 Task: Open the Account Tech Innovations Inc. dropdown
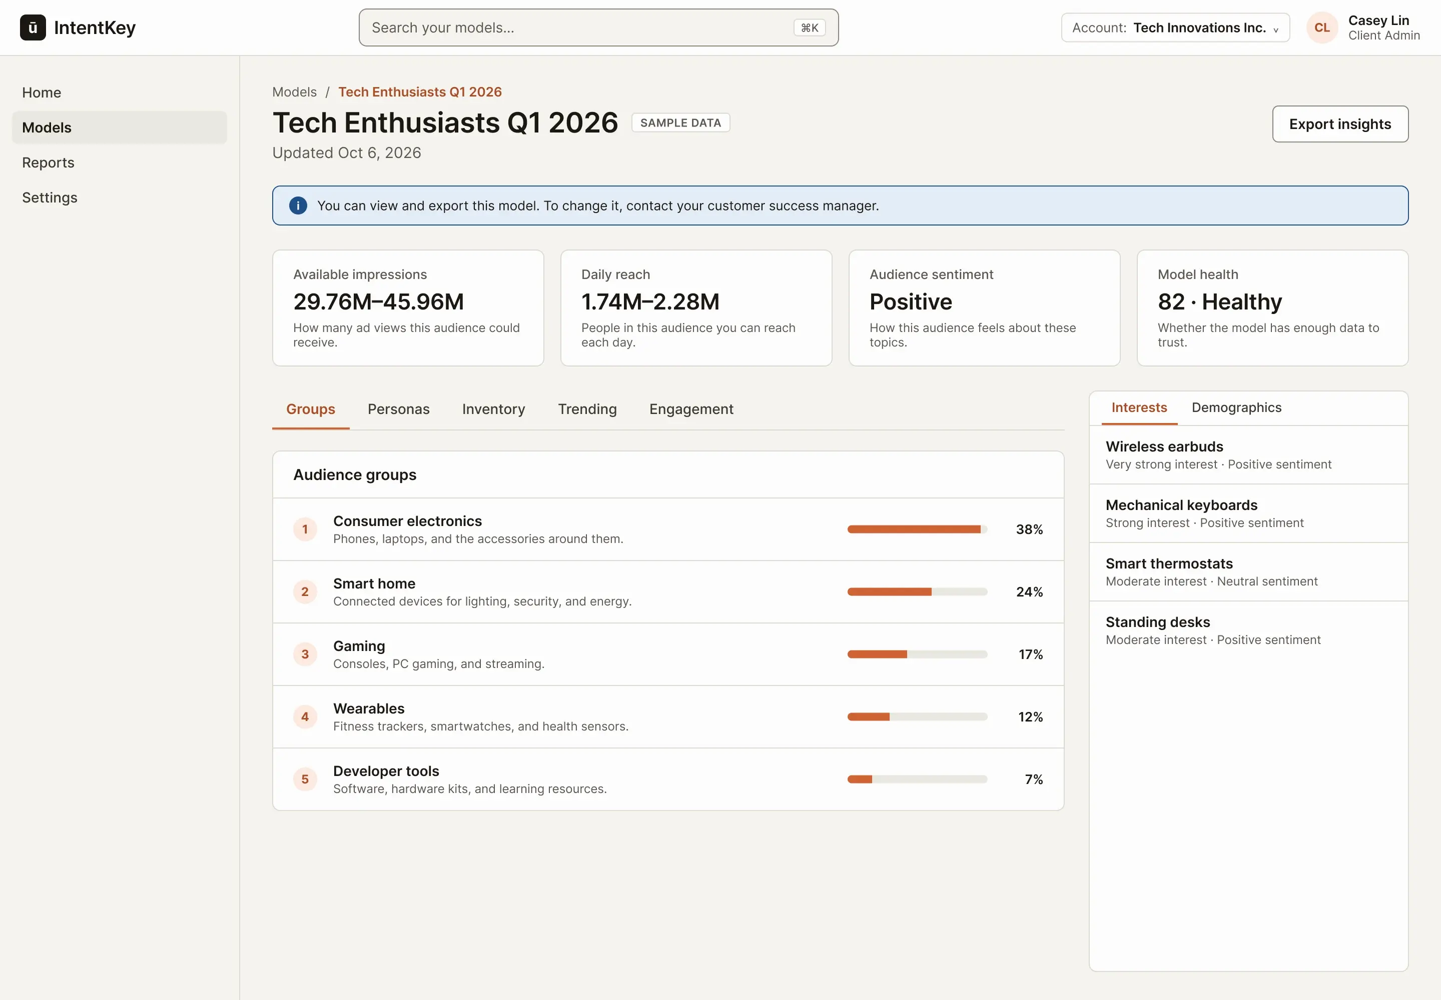pos(1175,27)
